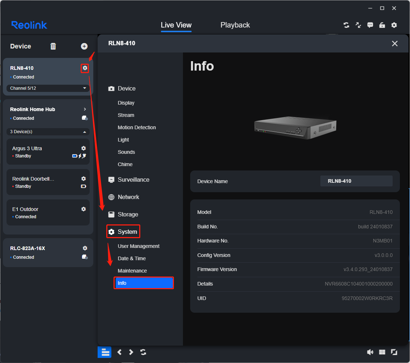This screenshot has width=410, height=363.
Task: Open Date & Time settings
Action: pos(132,258)
